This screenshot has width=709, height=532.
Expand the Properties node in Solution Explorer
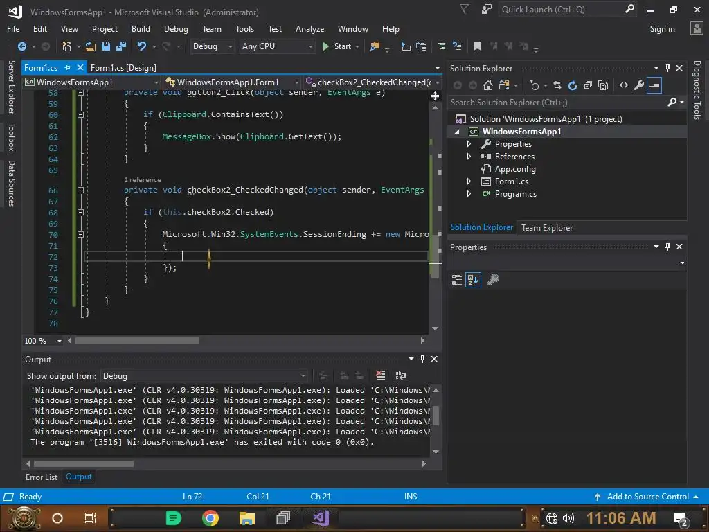[x=469, y=144]
